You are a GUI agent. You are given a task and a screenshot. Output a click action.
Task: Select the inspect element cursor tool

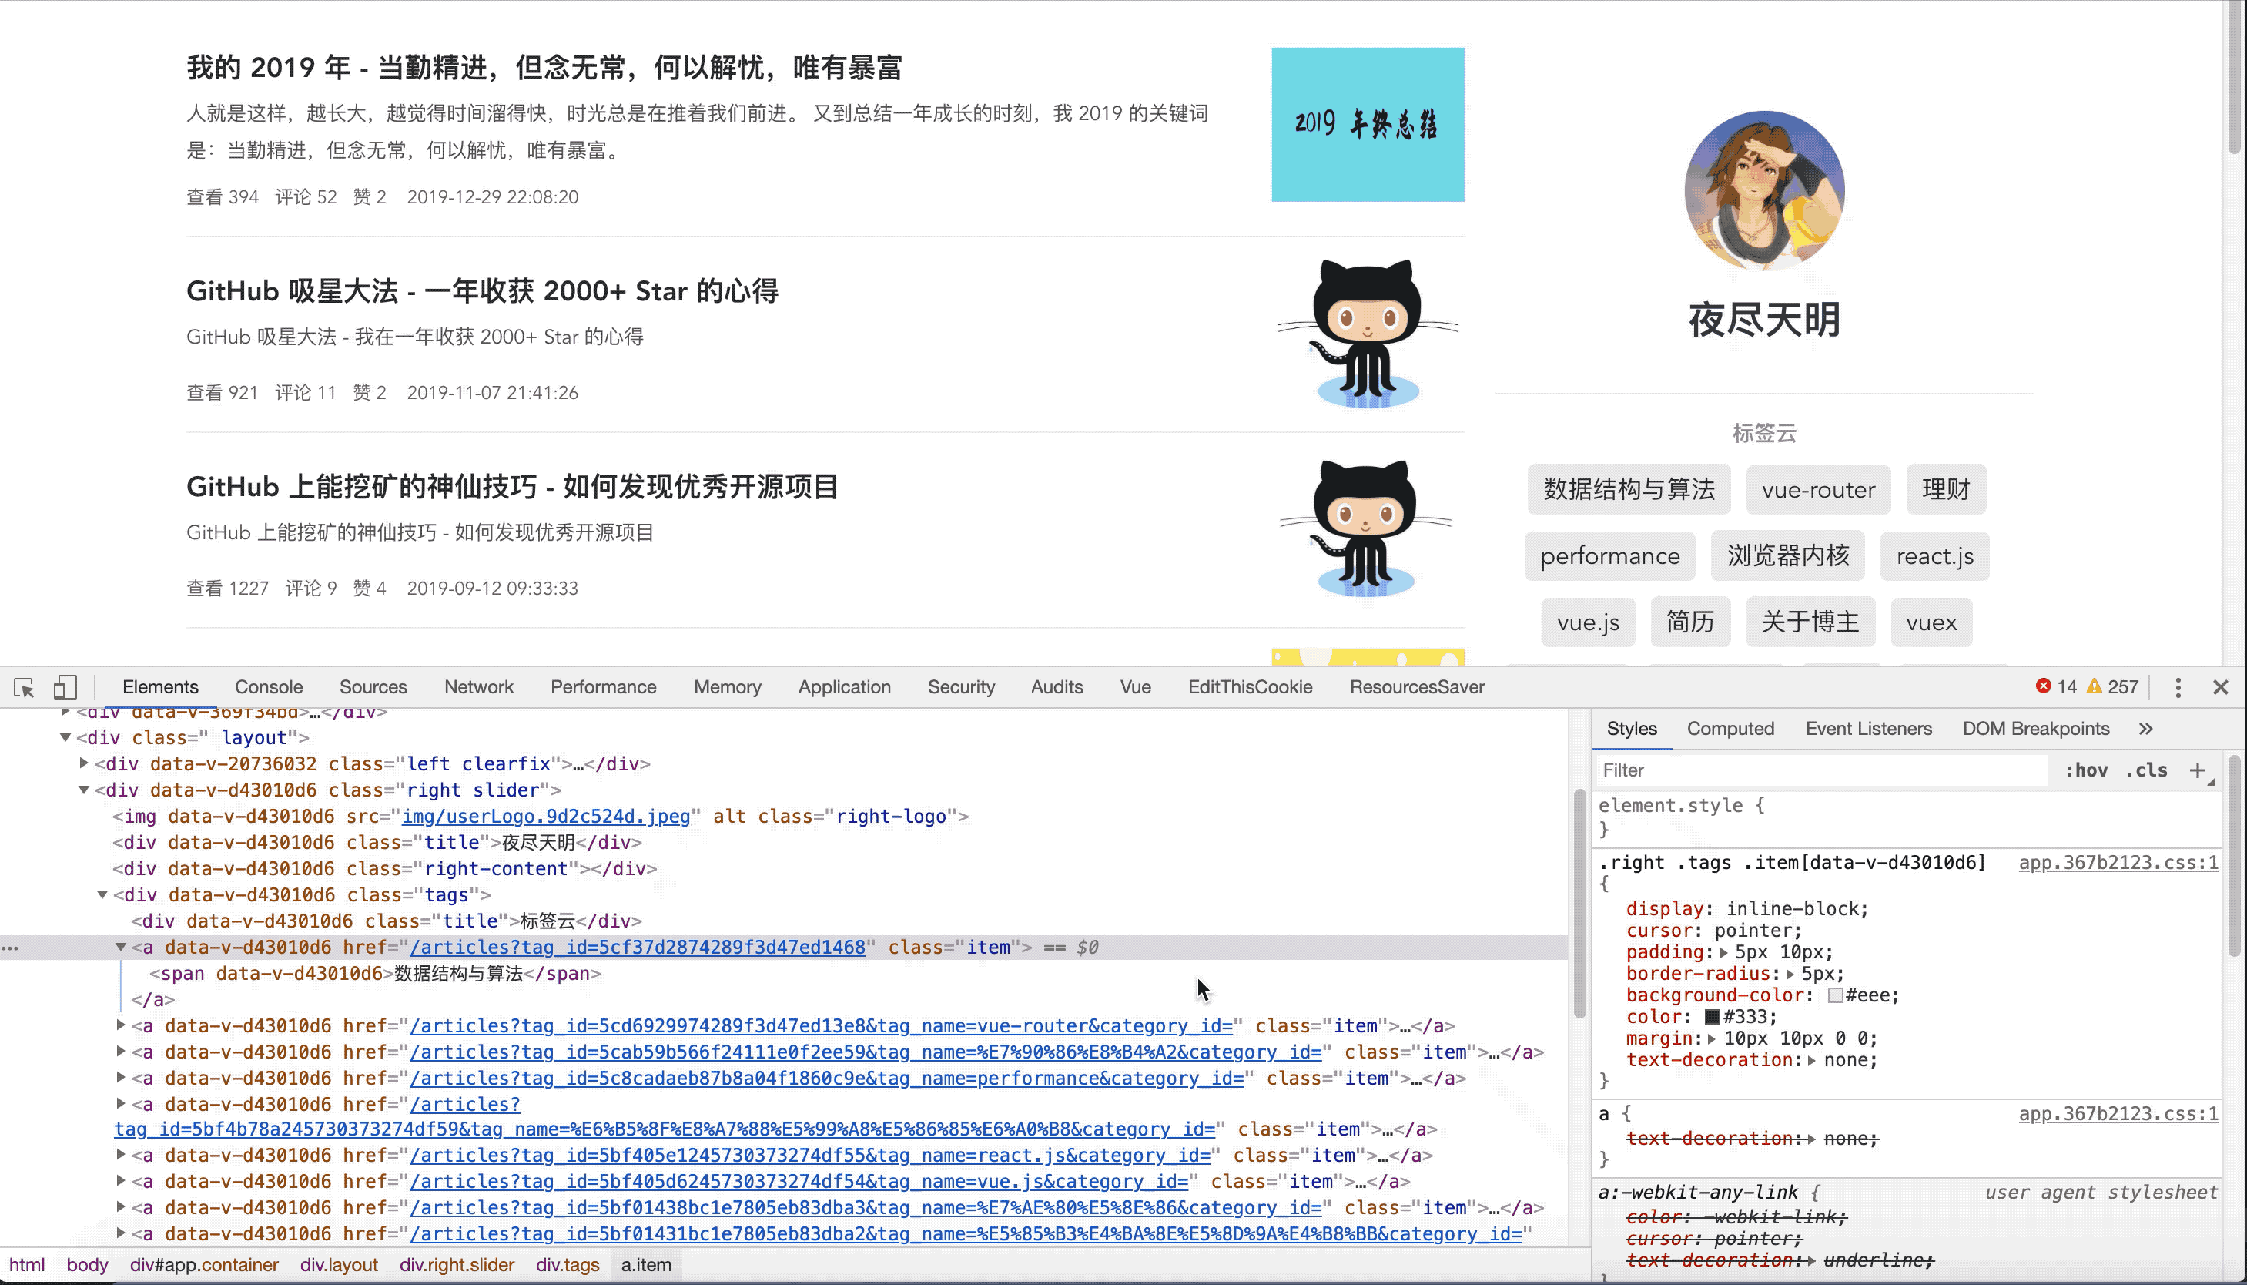point(24,686)
